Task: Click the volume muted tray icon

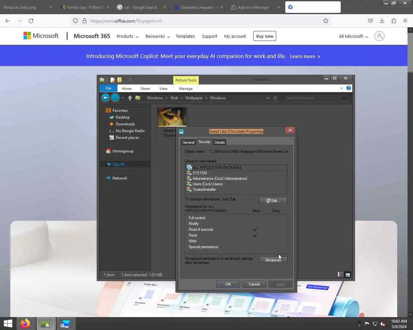Action: point(383,324)
